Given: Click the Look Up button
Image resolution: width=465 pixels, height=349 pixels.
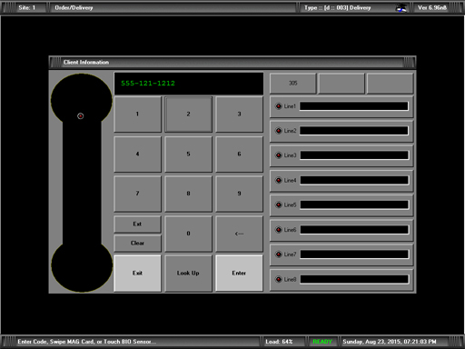Looking at the screenshot, I should pos(188,274).
